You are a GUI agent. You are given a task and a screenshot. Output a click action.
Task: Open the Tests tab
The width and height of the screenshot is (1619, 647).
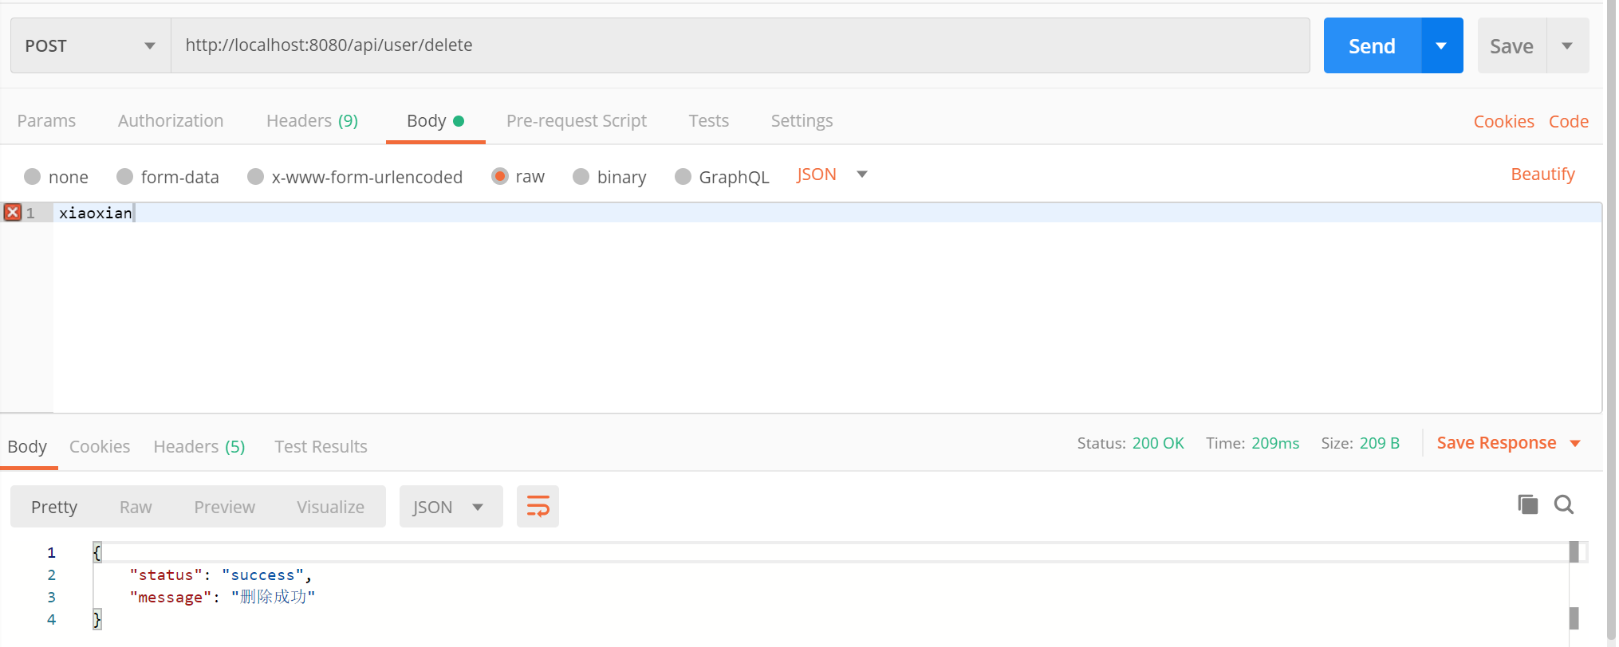[x=709, y=120]
